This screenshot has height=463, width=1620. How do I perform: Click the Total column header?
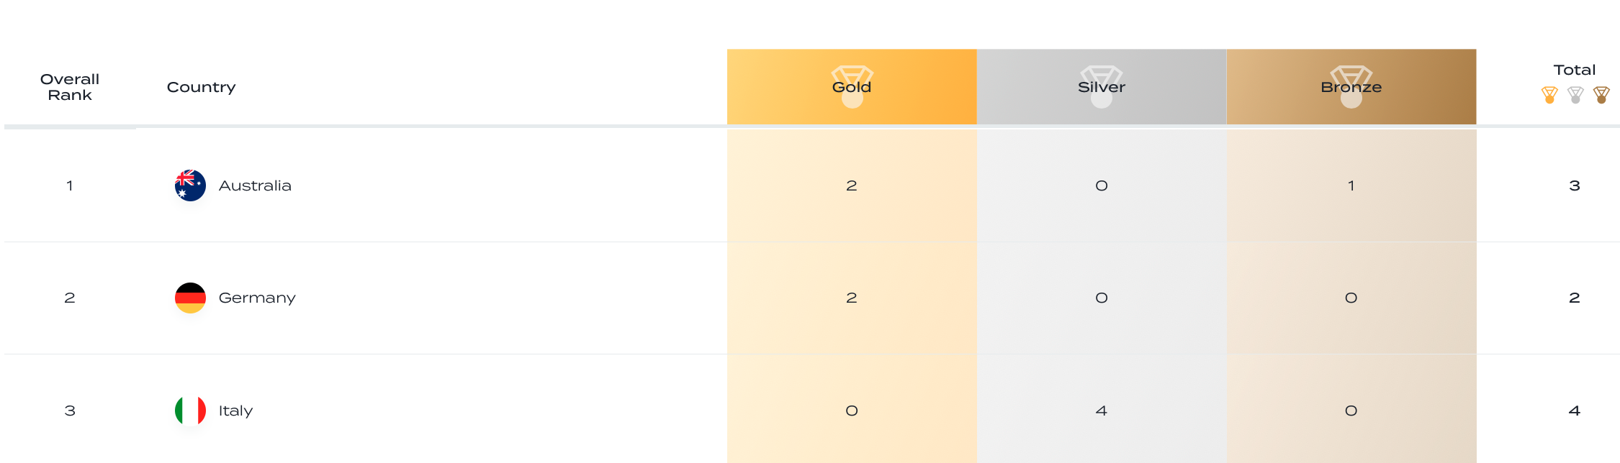click(x=1575, y=70)
